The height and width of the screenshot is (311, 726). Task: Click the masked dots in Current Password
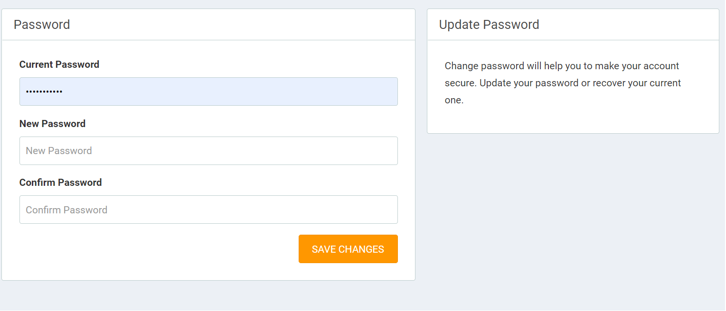(x=44, y=91)
